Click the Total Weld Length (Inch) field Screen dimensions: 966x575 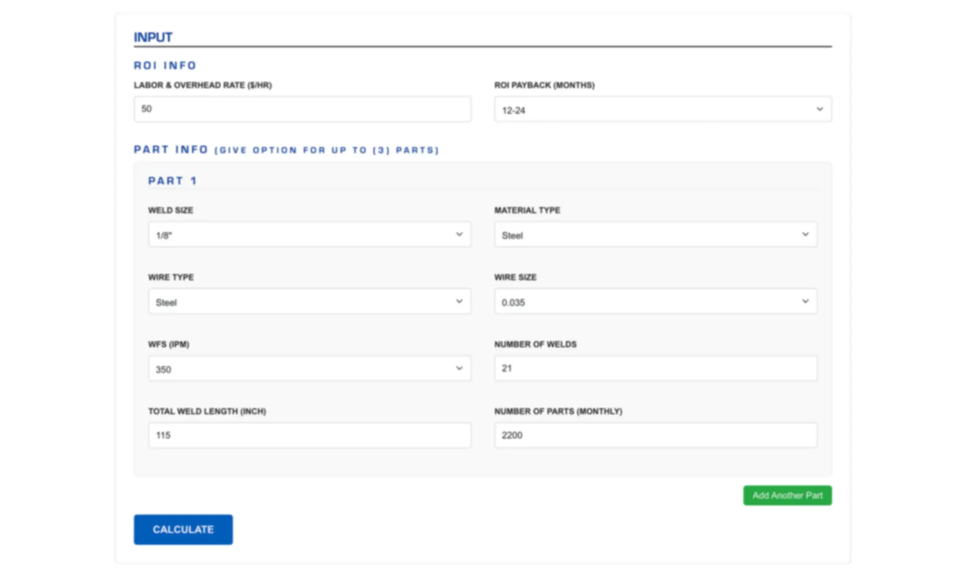pos(309,436)
